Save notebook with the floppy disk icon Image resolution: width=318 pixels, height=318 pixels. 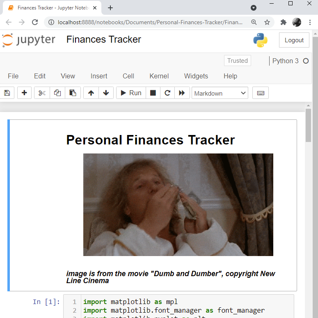(x=7, y=93)
